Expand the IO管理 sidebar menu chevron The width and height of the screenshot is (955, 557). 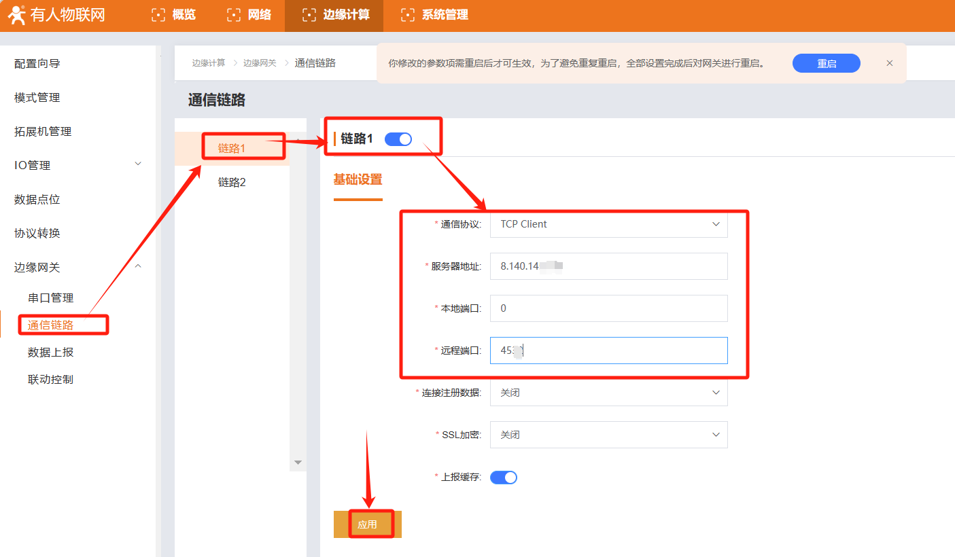click(138, 164)
